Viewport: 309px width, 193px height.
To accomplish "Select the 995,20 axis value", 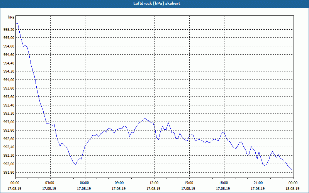I will [9, 30].
